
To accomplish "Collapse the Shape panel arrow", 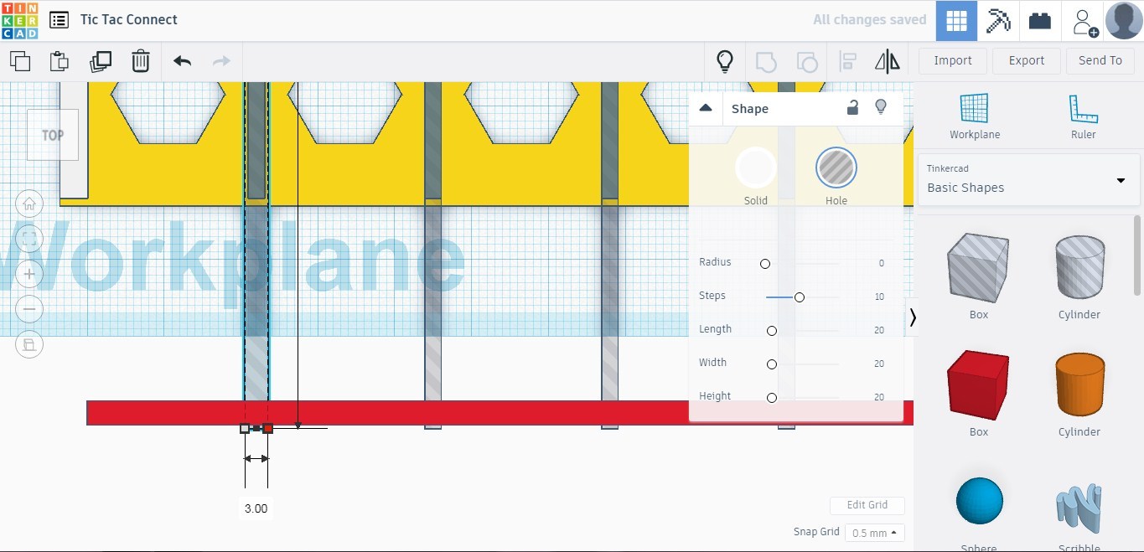I will (706, 108).
